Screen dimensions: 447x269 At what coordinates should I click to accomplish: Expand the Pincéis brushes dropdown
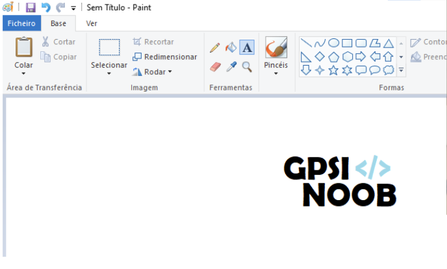pos(276,73)
